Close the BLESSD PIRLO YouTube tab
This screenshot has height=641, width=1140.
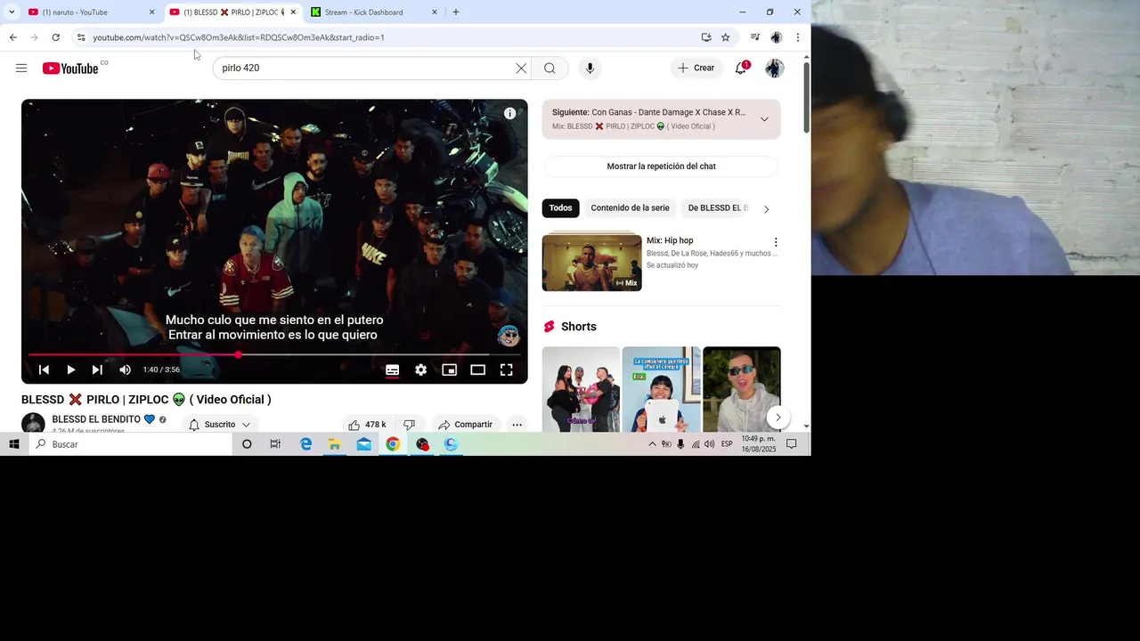point(293,12)
